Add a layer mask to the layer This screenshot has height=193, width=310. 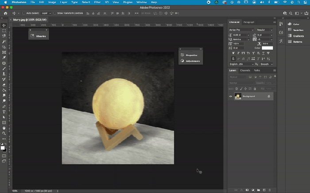point(247,190)
